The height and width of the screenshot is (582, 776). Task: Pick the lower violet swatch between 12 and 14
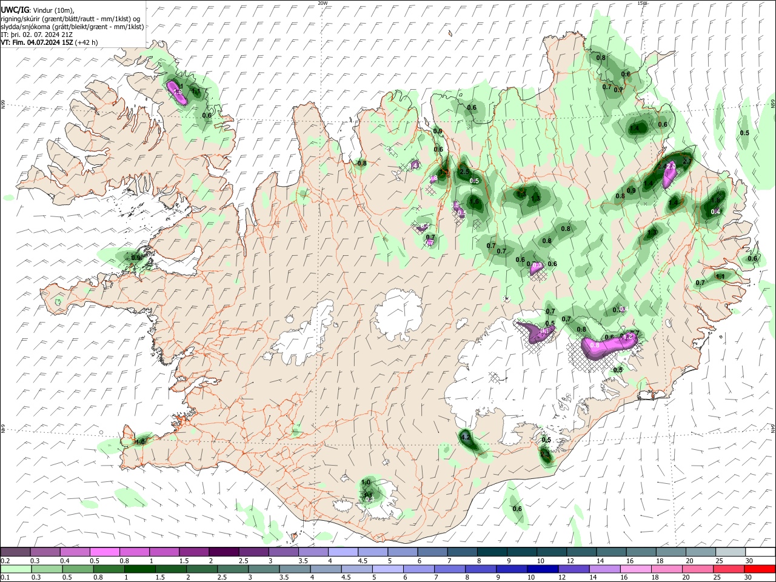tap(573, 569)
